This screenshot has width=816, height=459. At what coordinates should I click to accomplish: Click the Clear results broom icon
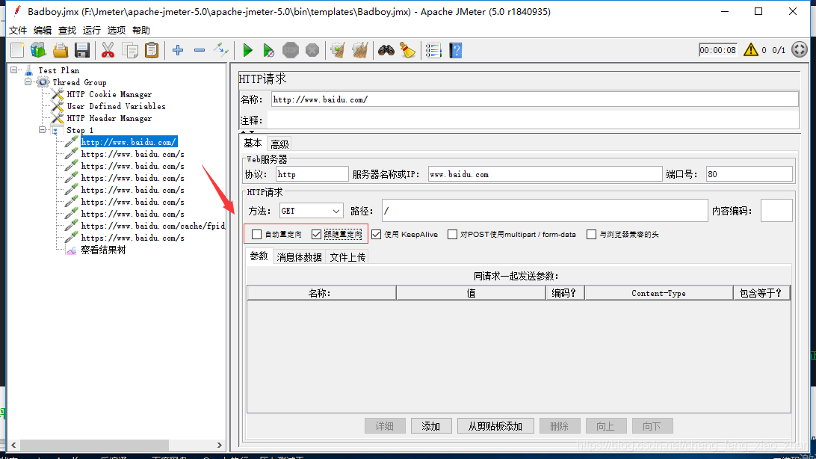pos(338,51)
